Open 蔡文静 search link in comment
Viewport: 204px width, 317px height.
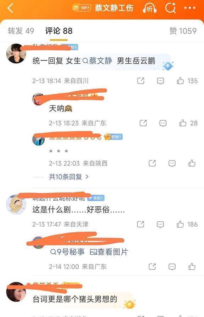coord(97,61)
